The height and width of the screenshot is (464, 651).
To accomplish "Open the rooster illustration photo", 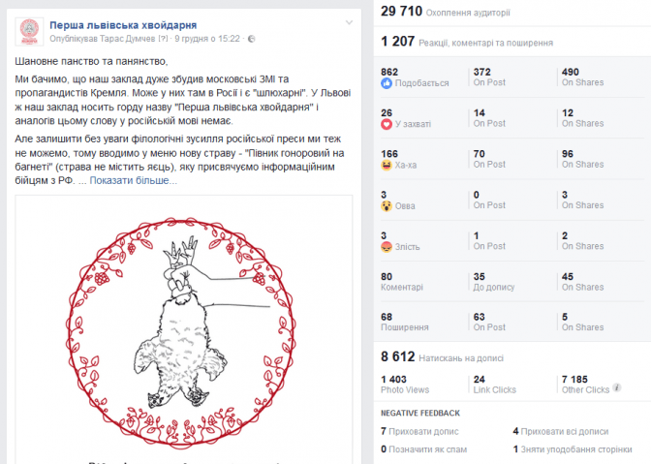I will [184, 329].
